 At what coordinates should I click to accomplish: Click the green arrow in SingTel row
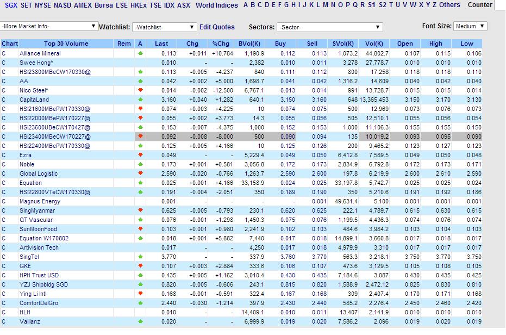point(140,257)
